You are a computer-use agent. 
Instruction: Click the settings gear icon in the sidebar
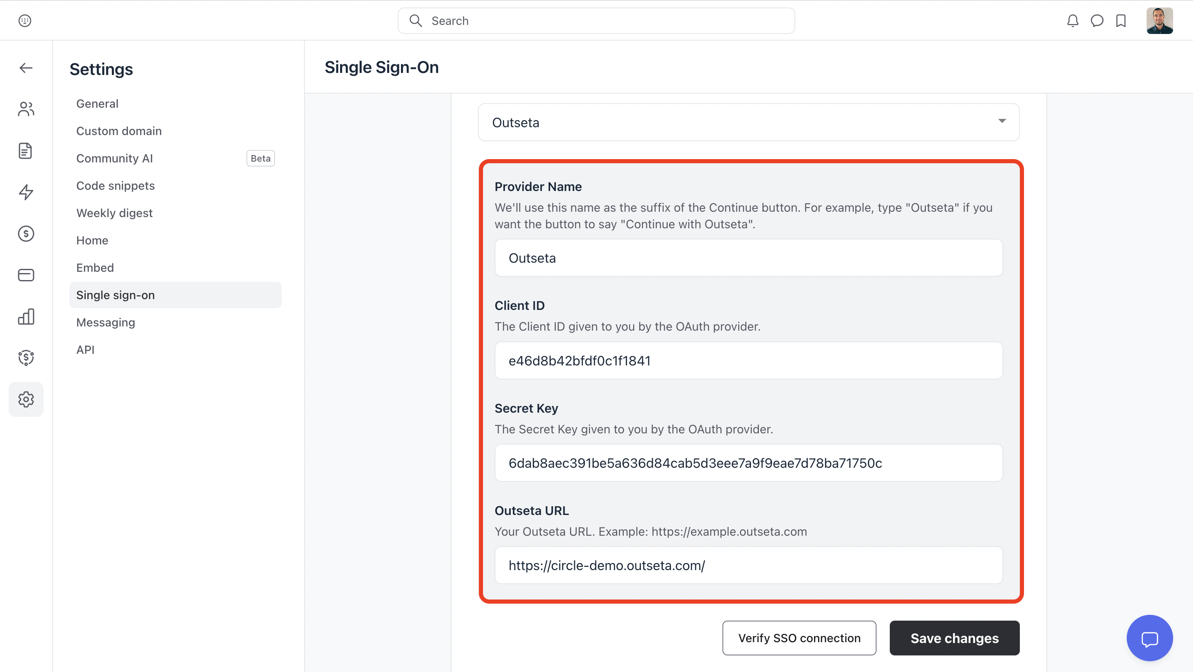(26, 399)
